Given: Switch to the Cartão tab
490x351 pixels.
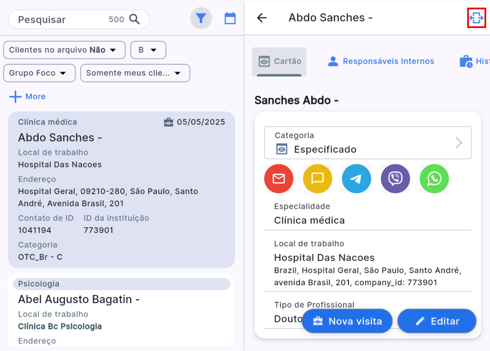Looking at the screenshot, I should pyautogui.click(x=279, y=61).
